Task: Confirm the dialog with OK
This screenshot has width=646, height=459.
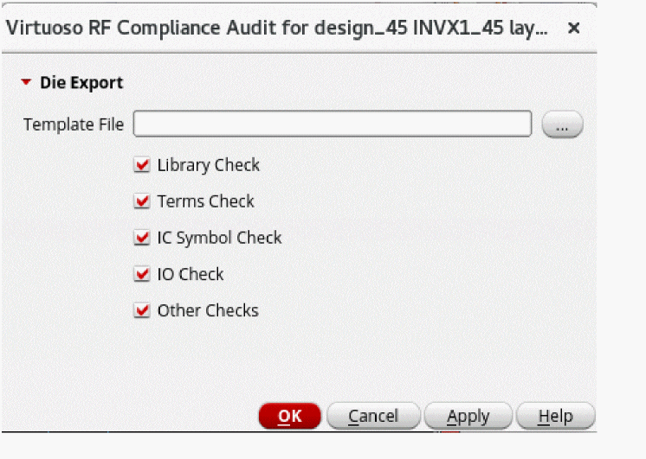Action: (289, 416)
